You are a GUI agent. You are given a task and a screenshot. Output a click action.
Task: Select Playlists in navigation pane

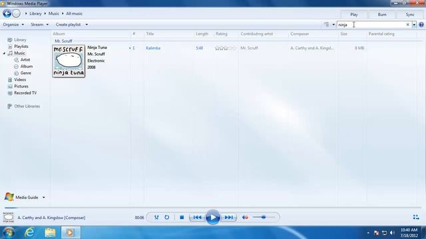[x=21, y=46]
